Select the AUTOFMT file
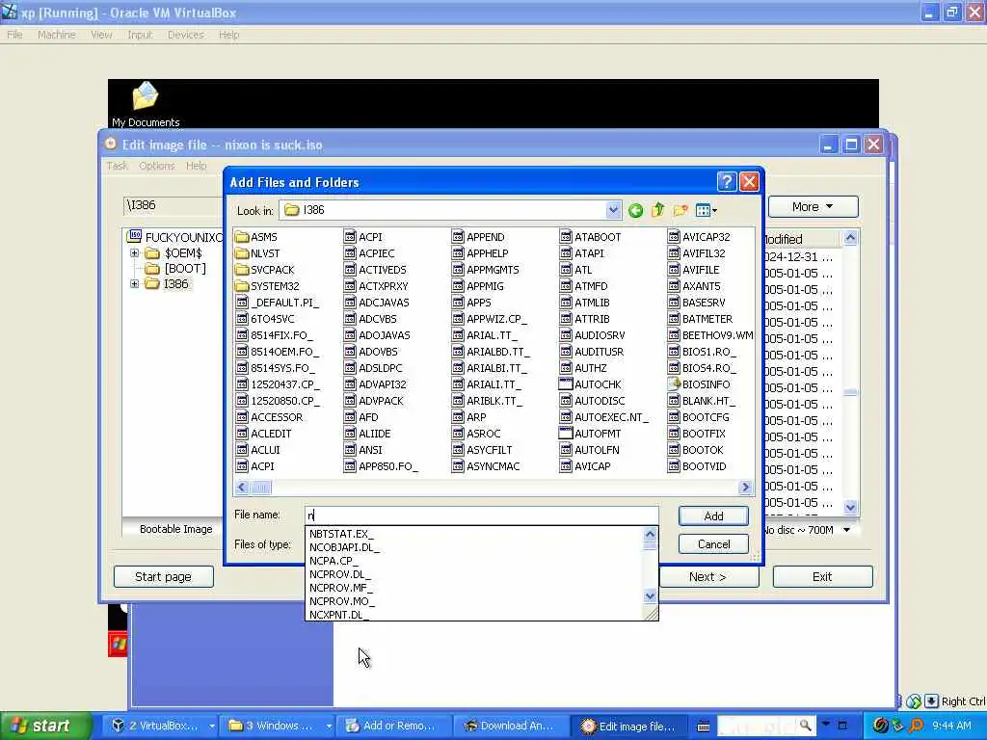987x740 pixels. click(591, 434)
